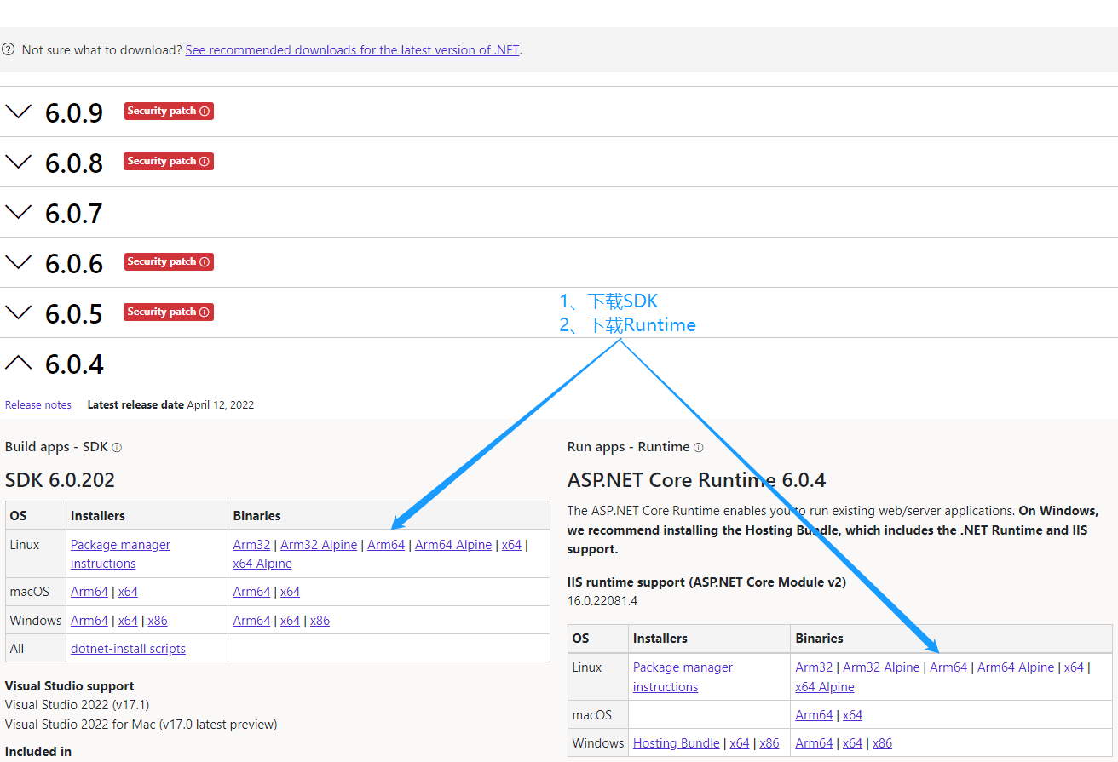Download ASP.NET Runtime Windows x86 binary

882,743
